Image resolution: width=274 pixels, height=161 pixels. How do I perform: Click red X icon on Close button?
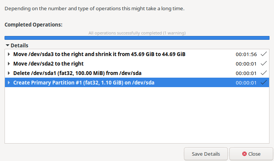point(244,154)
